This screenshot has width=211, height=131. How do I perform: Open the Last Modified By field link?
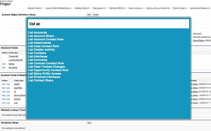(x=16, y=60)
